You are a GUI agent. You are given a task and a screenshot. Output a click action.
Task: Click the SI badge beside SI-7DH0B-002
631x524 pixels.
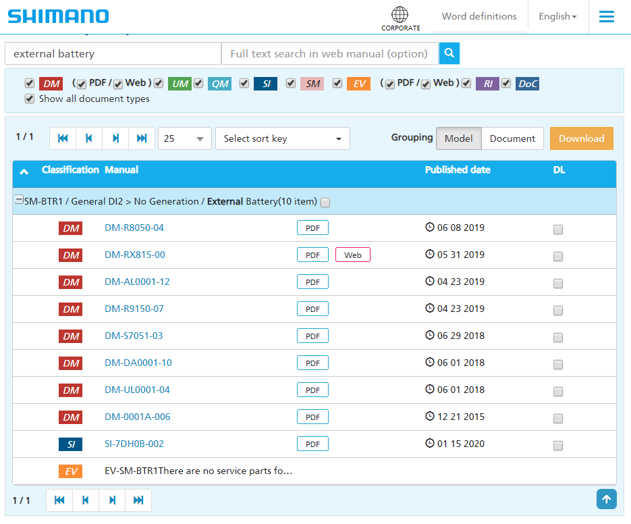[70, 444]
